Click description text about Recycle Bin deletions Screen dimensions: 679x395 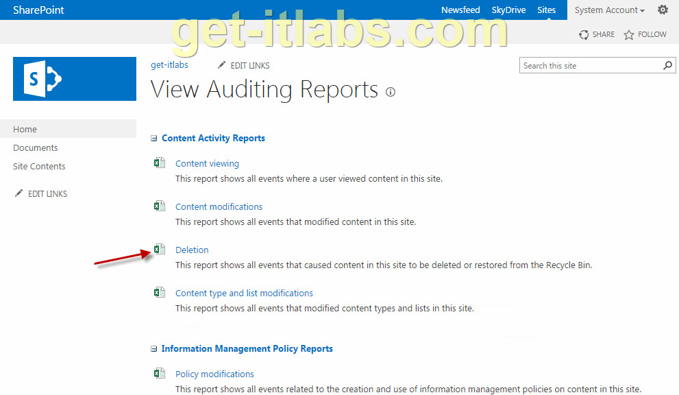click(383, 265)
